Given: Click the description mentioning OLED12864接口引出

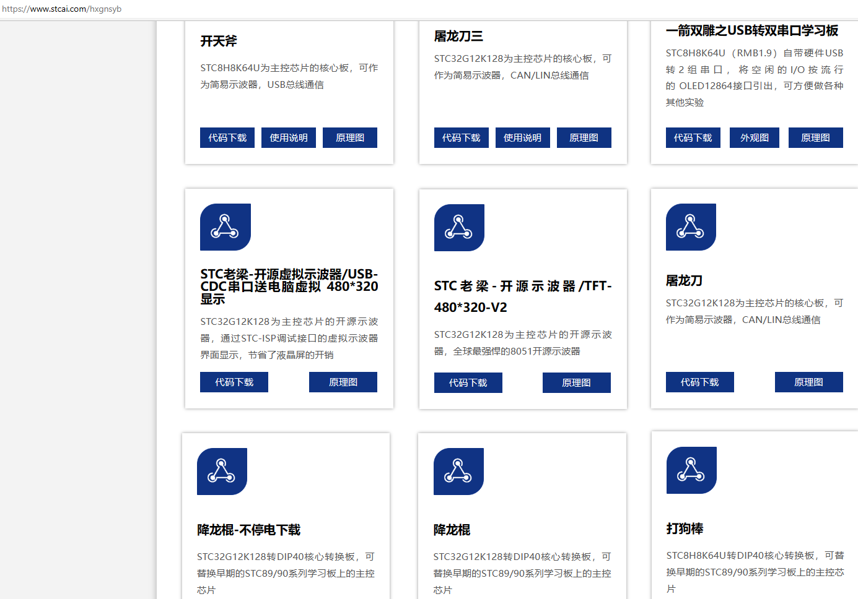Looking at the screenshot, I should click(x=755, y=77).
